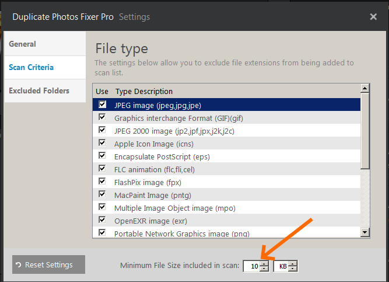Select the MacPaint Image (pntg) row text
The width and height of the screenshot is (389, 282).
pos(153,196)
